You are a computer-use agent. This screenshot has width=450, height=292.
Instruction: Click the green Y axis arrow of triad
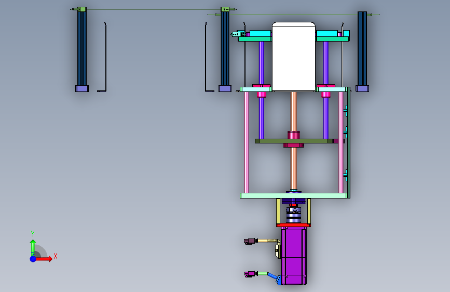click(x=33, y=247)
